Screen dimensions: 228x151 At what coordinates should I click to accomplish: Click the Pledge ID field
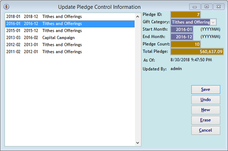[x=186, y=14]
